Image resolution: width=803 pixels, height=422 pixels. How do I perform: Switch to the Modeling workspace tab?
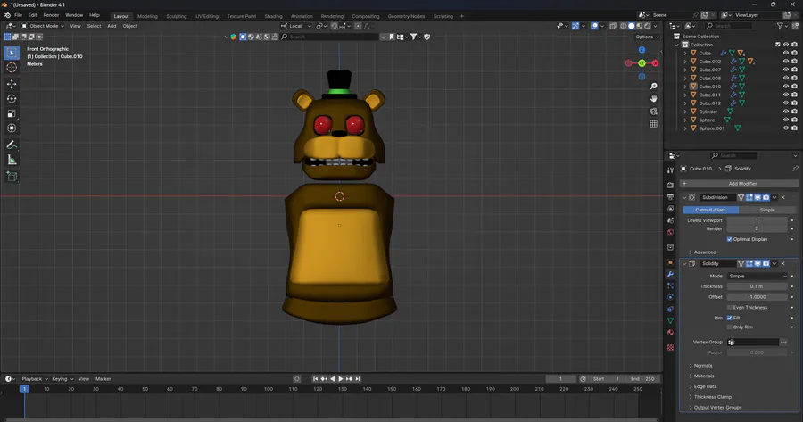point(147,16)
